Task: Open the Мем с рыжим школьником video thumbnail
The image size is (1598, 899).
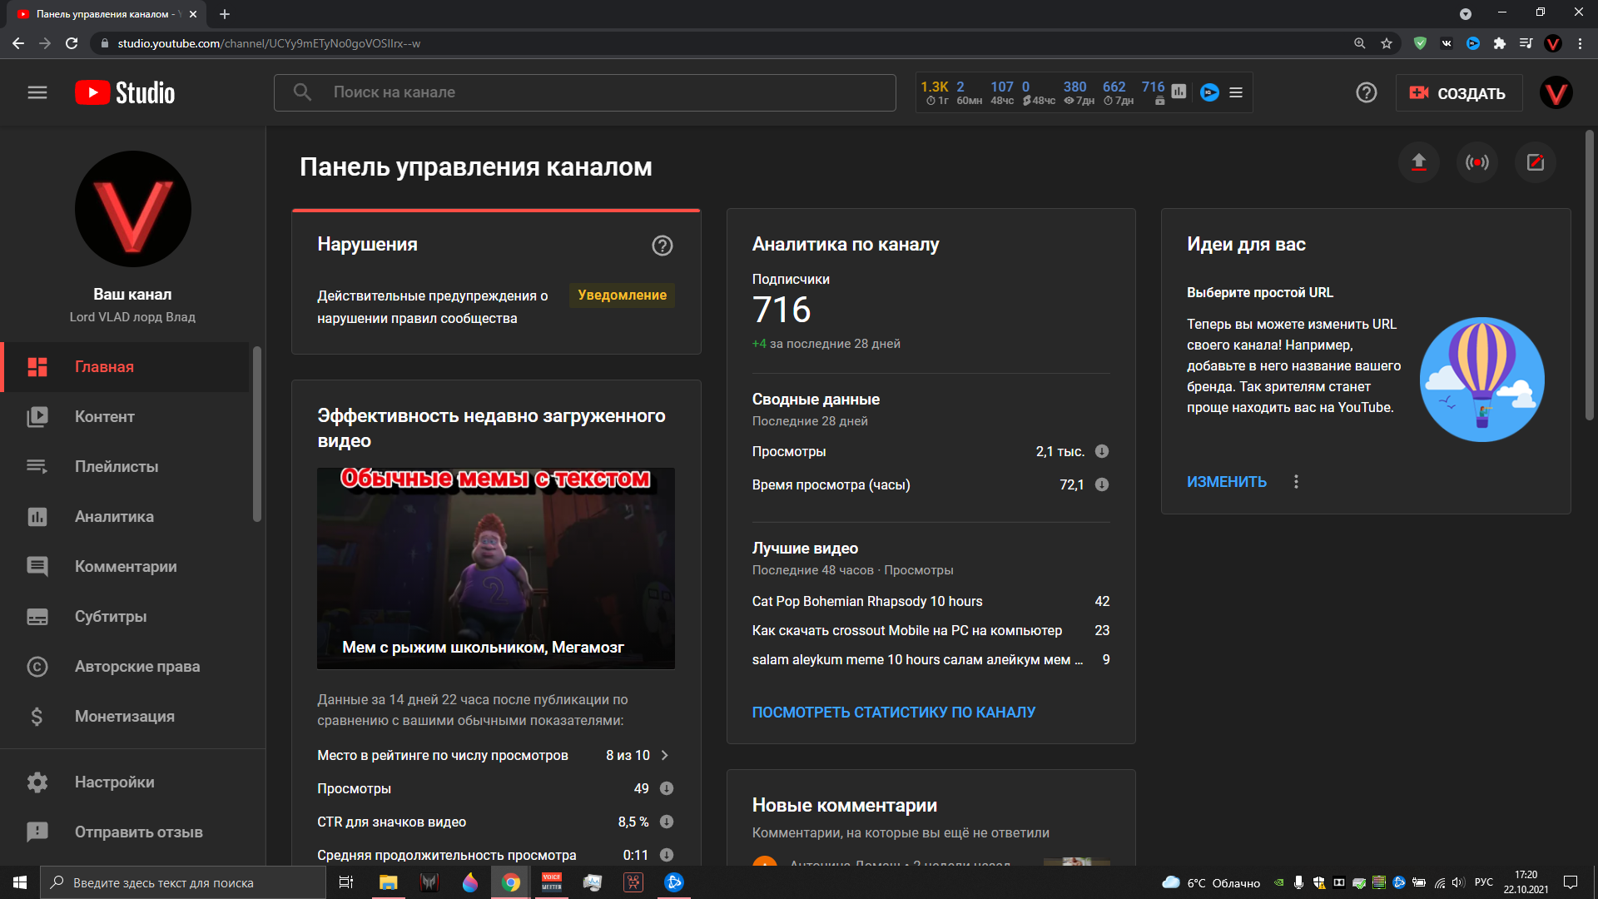Action: click(x=495, y=568)
